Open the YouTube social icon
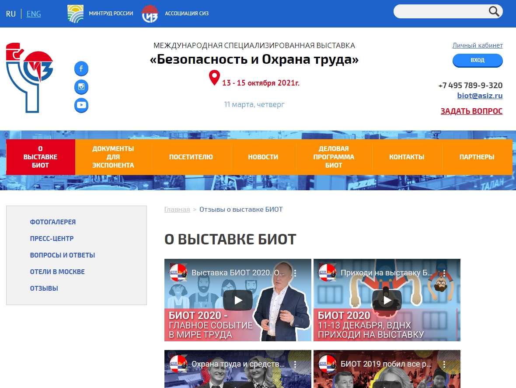Viewport: 516px width, 388px height. coord(81,105)
